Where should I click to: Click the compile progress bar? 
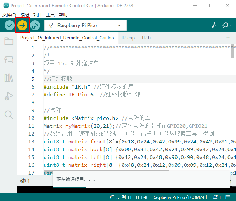[69, 187]
